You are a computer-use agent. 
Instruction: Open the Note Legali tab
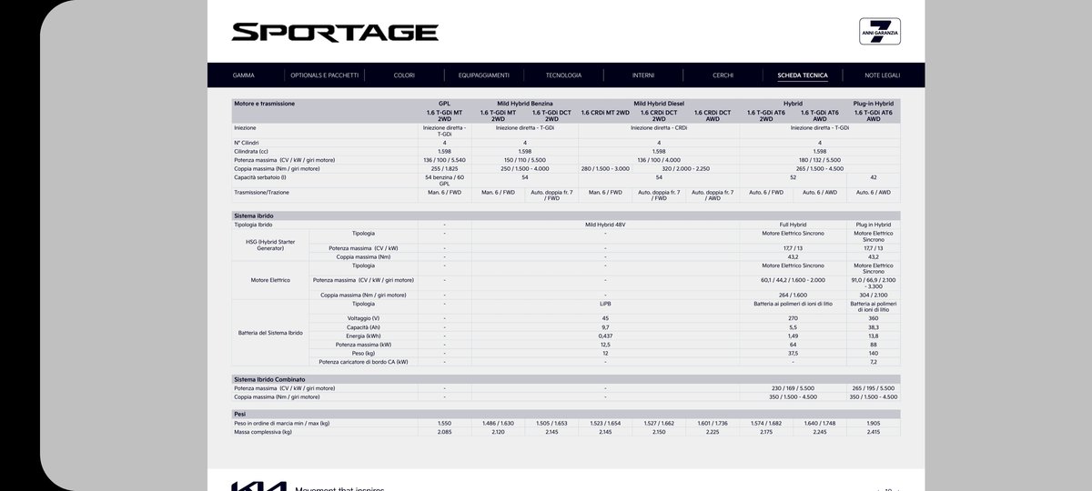[883, 75]
